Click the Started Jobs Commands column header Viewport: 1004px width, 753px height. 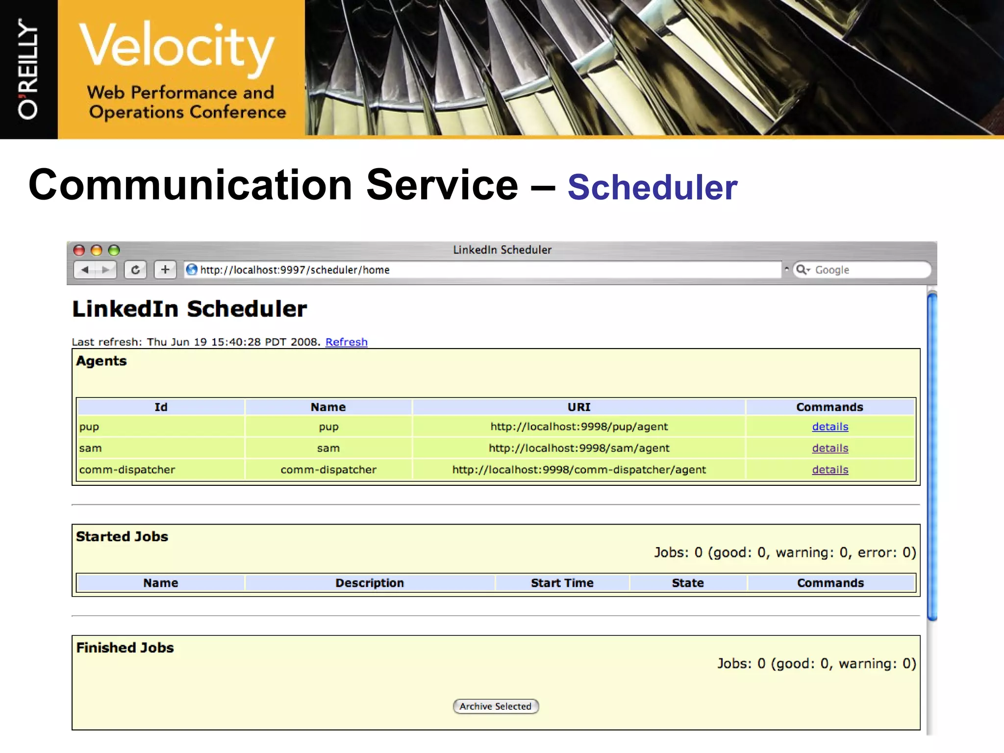coord(830,583)
